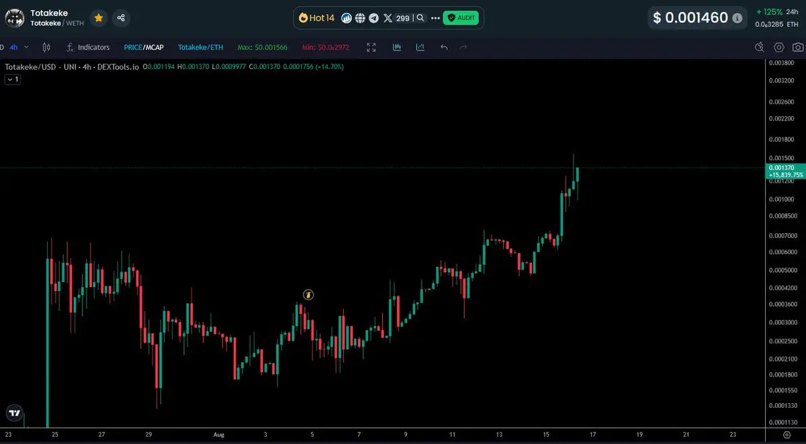Open the time axis settings gear
The height and width of the screenshot is (444, 806).
786,435
